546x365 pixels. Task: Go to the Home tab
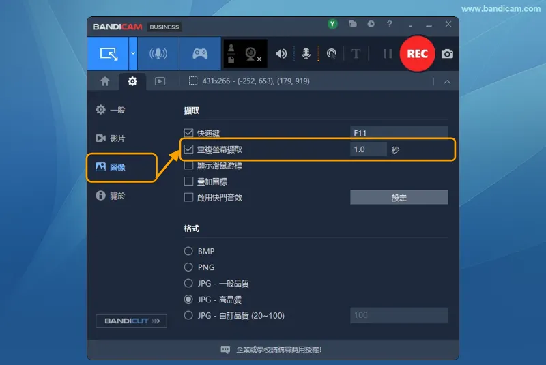tap(105, 81)
